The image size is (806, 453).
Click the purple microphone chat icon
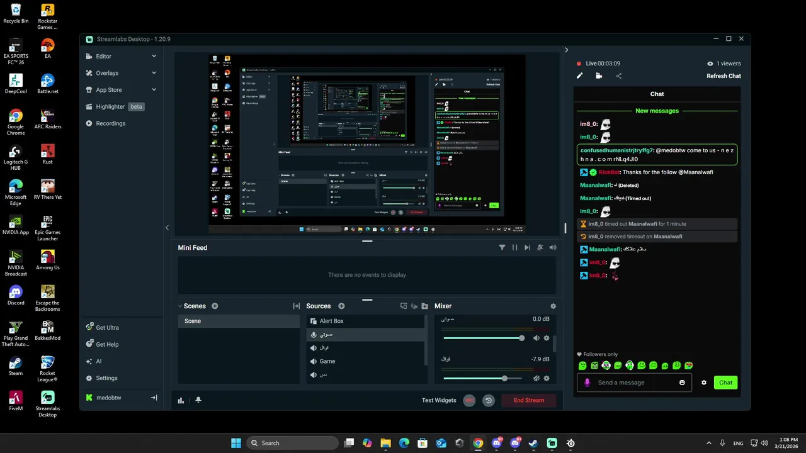[587, 383]
